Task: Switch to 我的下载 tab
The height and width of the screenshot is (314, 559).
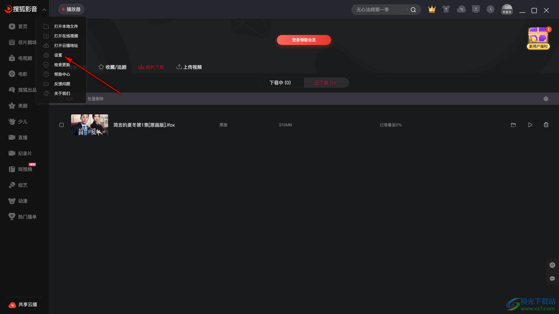Action: [x=151, y=67]
